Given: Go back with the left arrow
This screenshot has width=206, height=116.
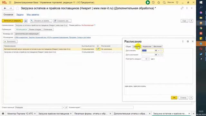Looking at the screenshot, I should click(5, 8).
